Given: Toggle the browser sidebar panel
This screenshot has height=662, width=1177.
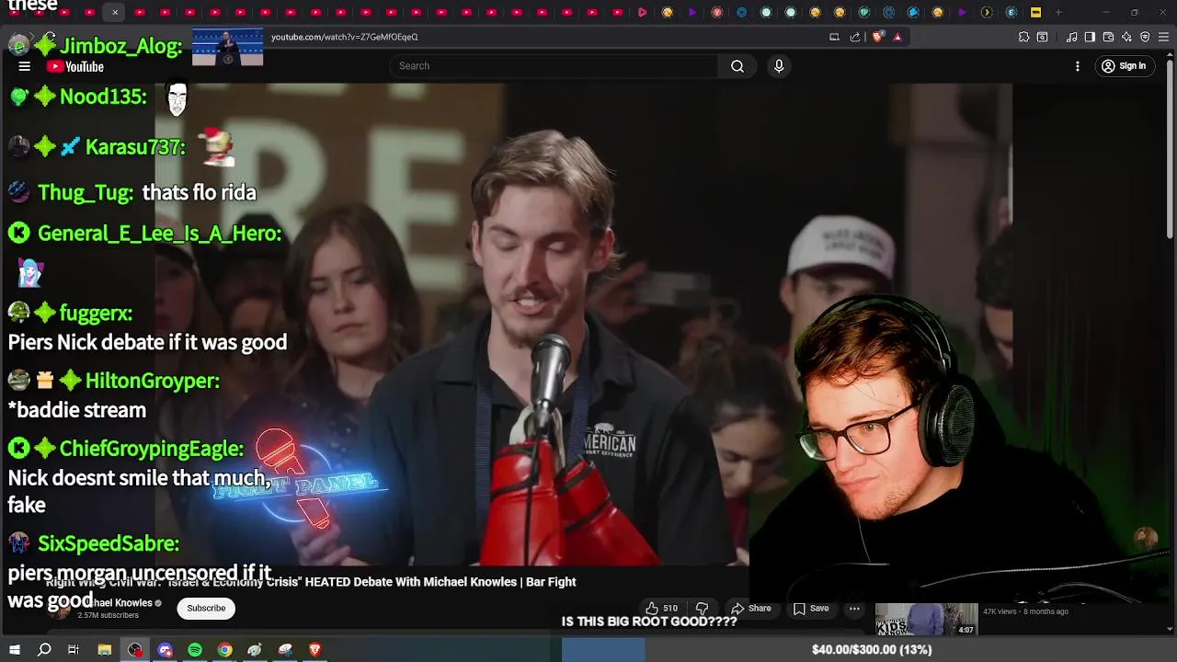Looking at the screenshot, I should (1090, 37).
